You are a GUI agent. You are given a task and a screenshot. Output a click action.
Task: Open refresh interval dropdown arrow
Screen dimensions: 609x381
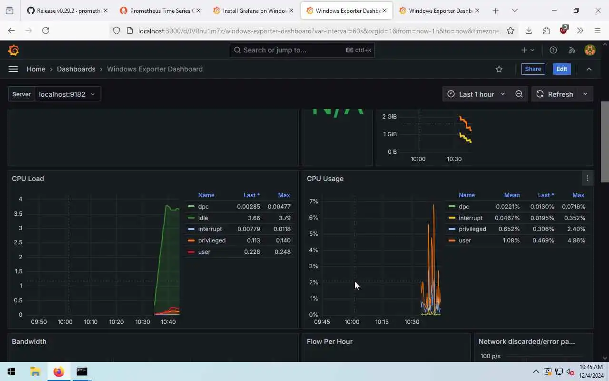(585, 94)
